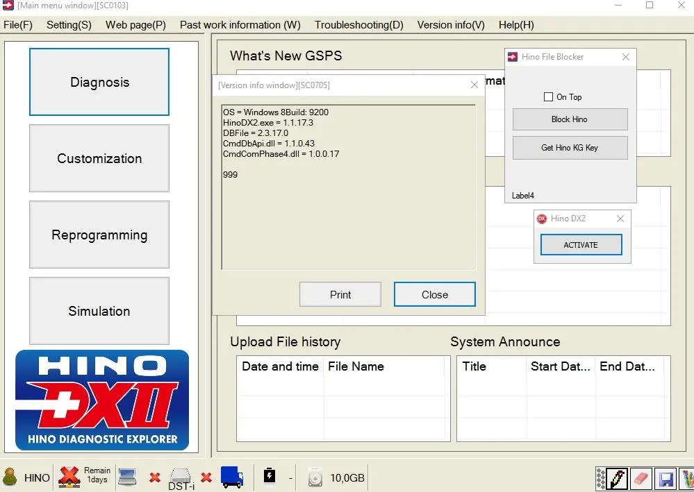Click the main menu window title bar icon
The width and height of the screenshot is (694, 492).
(x=8, y=6)
